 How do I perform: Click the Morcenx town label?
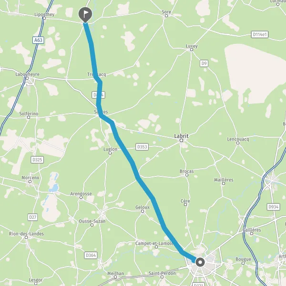31,177
